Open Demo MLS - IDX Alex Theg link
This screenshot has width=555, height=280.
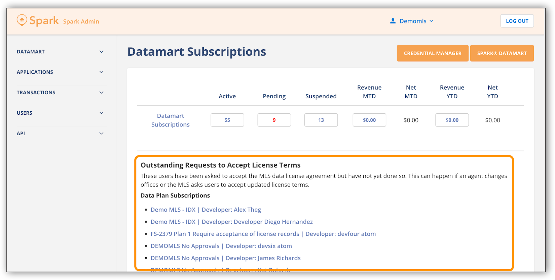point(206,210)
